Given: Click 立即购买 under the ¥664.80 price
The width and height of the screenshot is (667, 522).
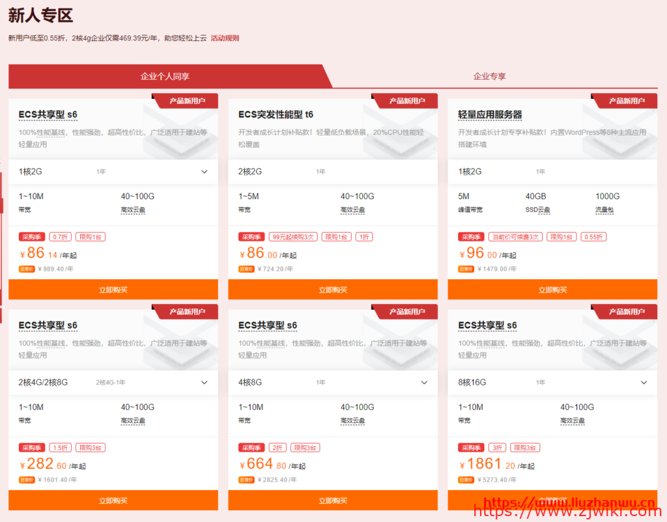Looking at the screenshot, I should tap(333, 501).
